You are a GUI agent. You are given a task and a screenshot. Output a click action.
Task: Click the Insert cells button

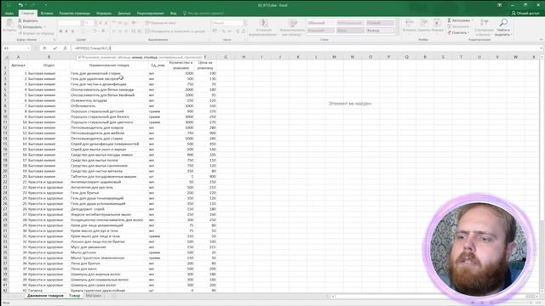(409, 26)
